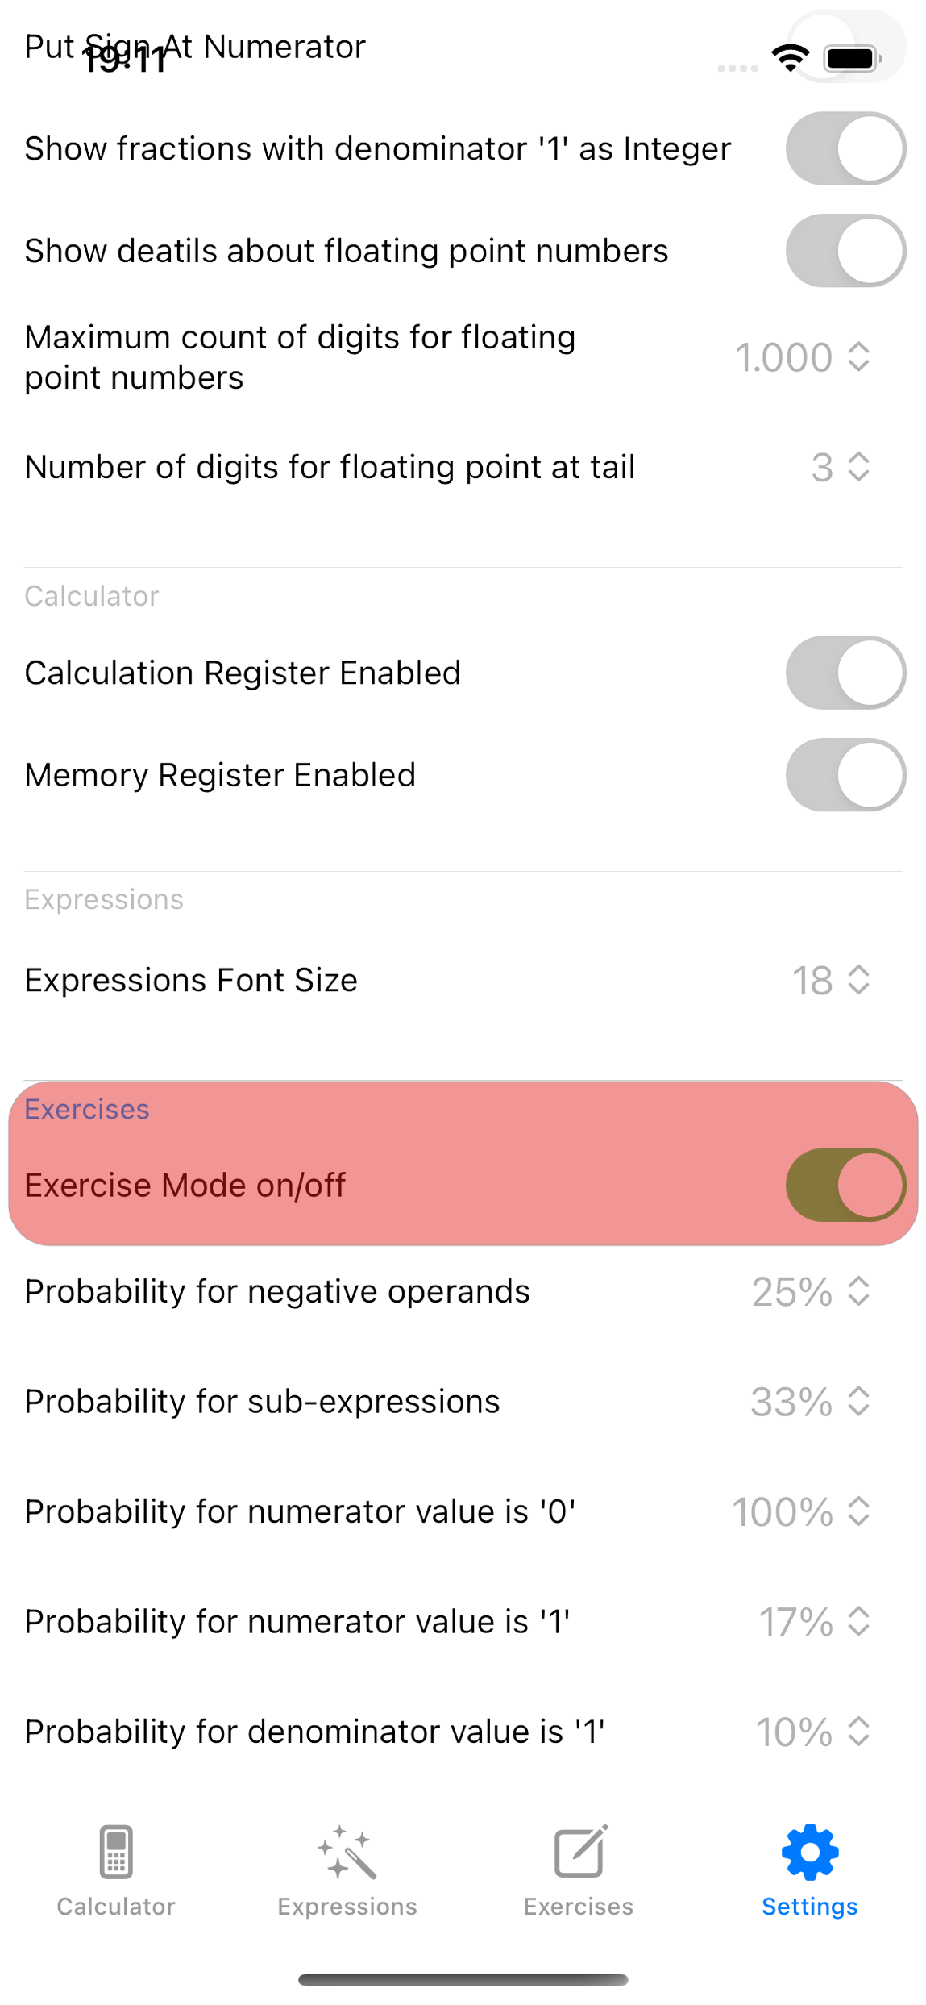Tap the battery status icon
The height and width of the screenshot is (2005, 926).
point(851,58)
